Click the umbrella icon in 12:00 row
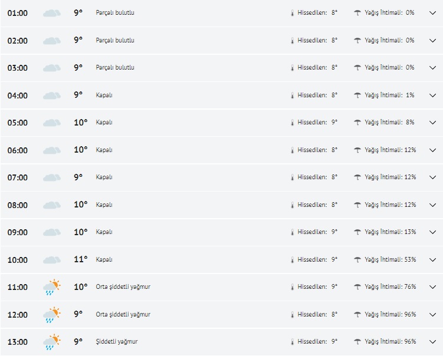The image size is (443, 356). click(x=357, y=315)
